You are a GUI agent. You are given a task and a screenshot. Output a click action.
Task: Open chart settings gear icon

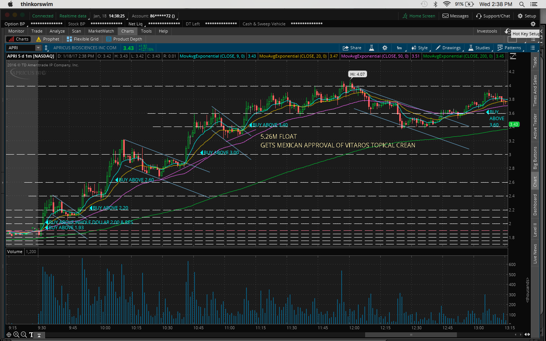pyautogui.click(x=385, y=48)
